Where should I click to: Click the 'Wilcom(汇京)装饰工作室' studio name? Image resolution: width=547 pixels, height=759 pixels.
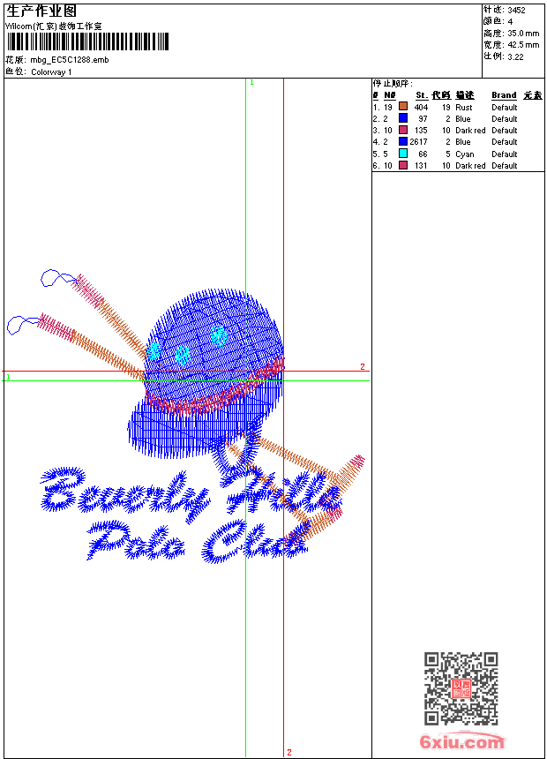pyautogui.click(x=54, y=26)
